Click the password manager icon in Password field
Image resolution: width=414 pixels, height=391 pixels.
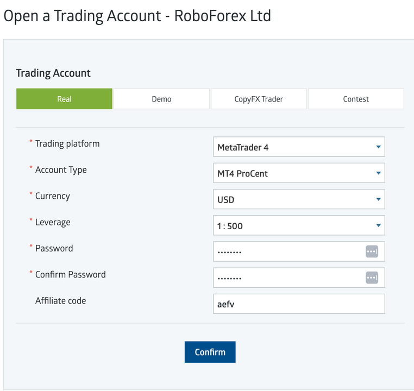pos(372,251)
